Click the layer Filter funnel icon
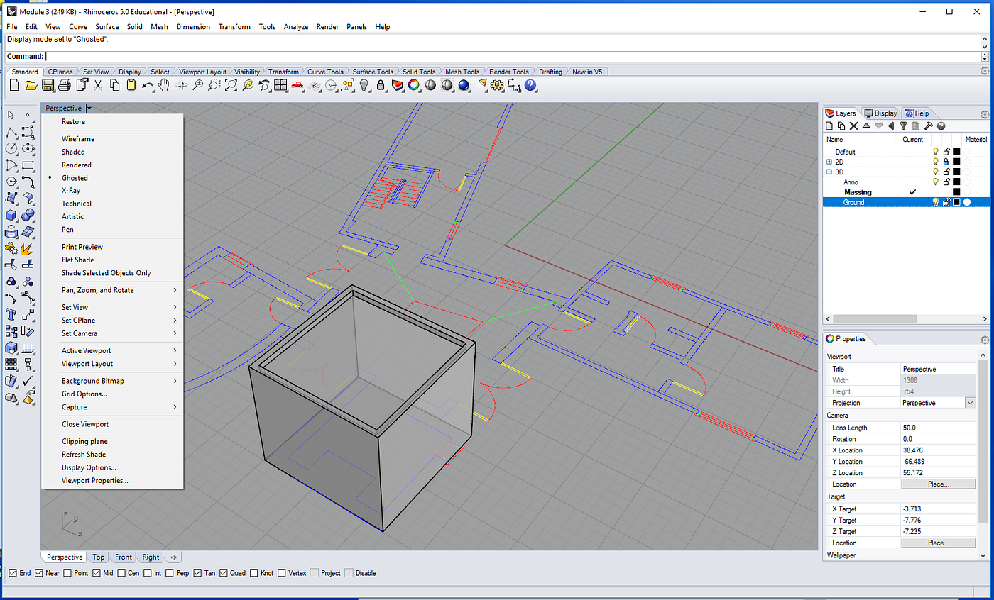The image size is (994, 600). pos(903,126)
